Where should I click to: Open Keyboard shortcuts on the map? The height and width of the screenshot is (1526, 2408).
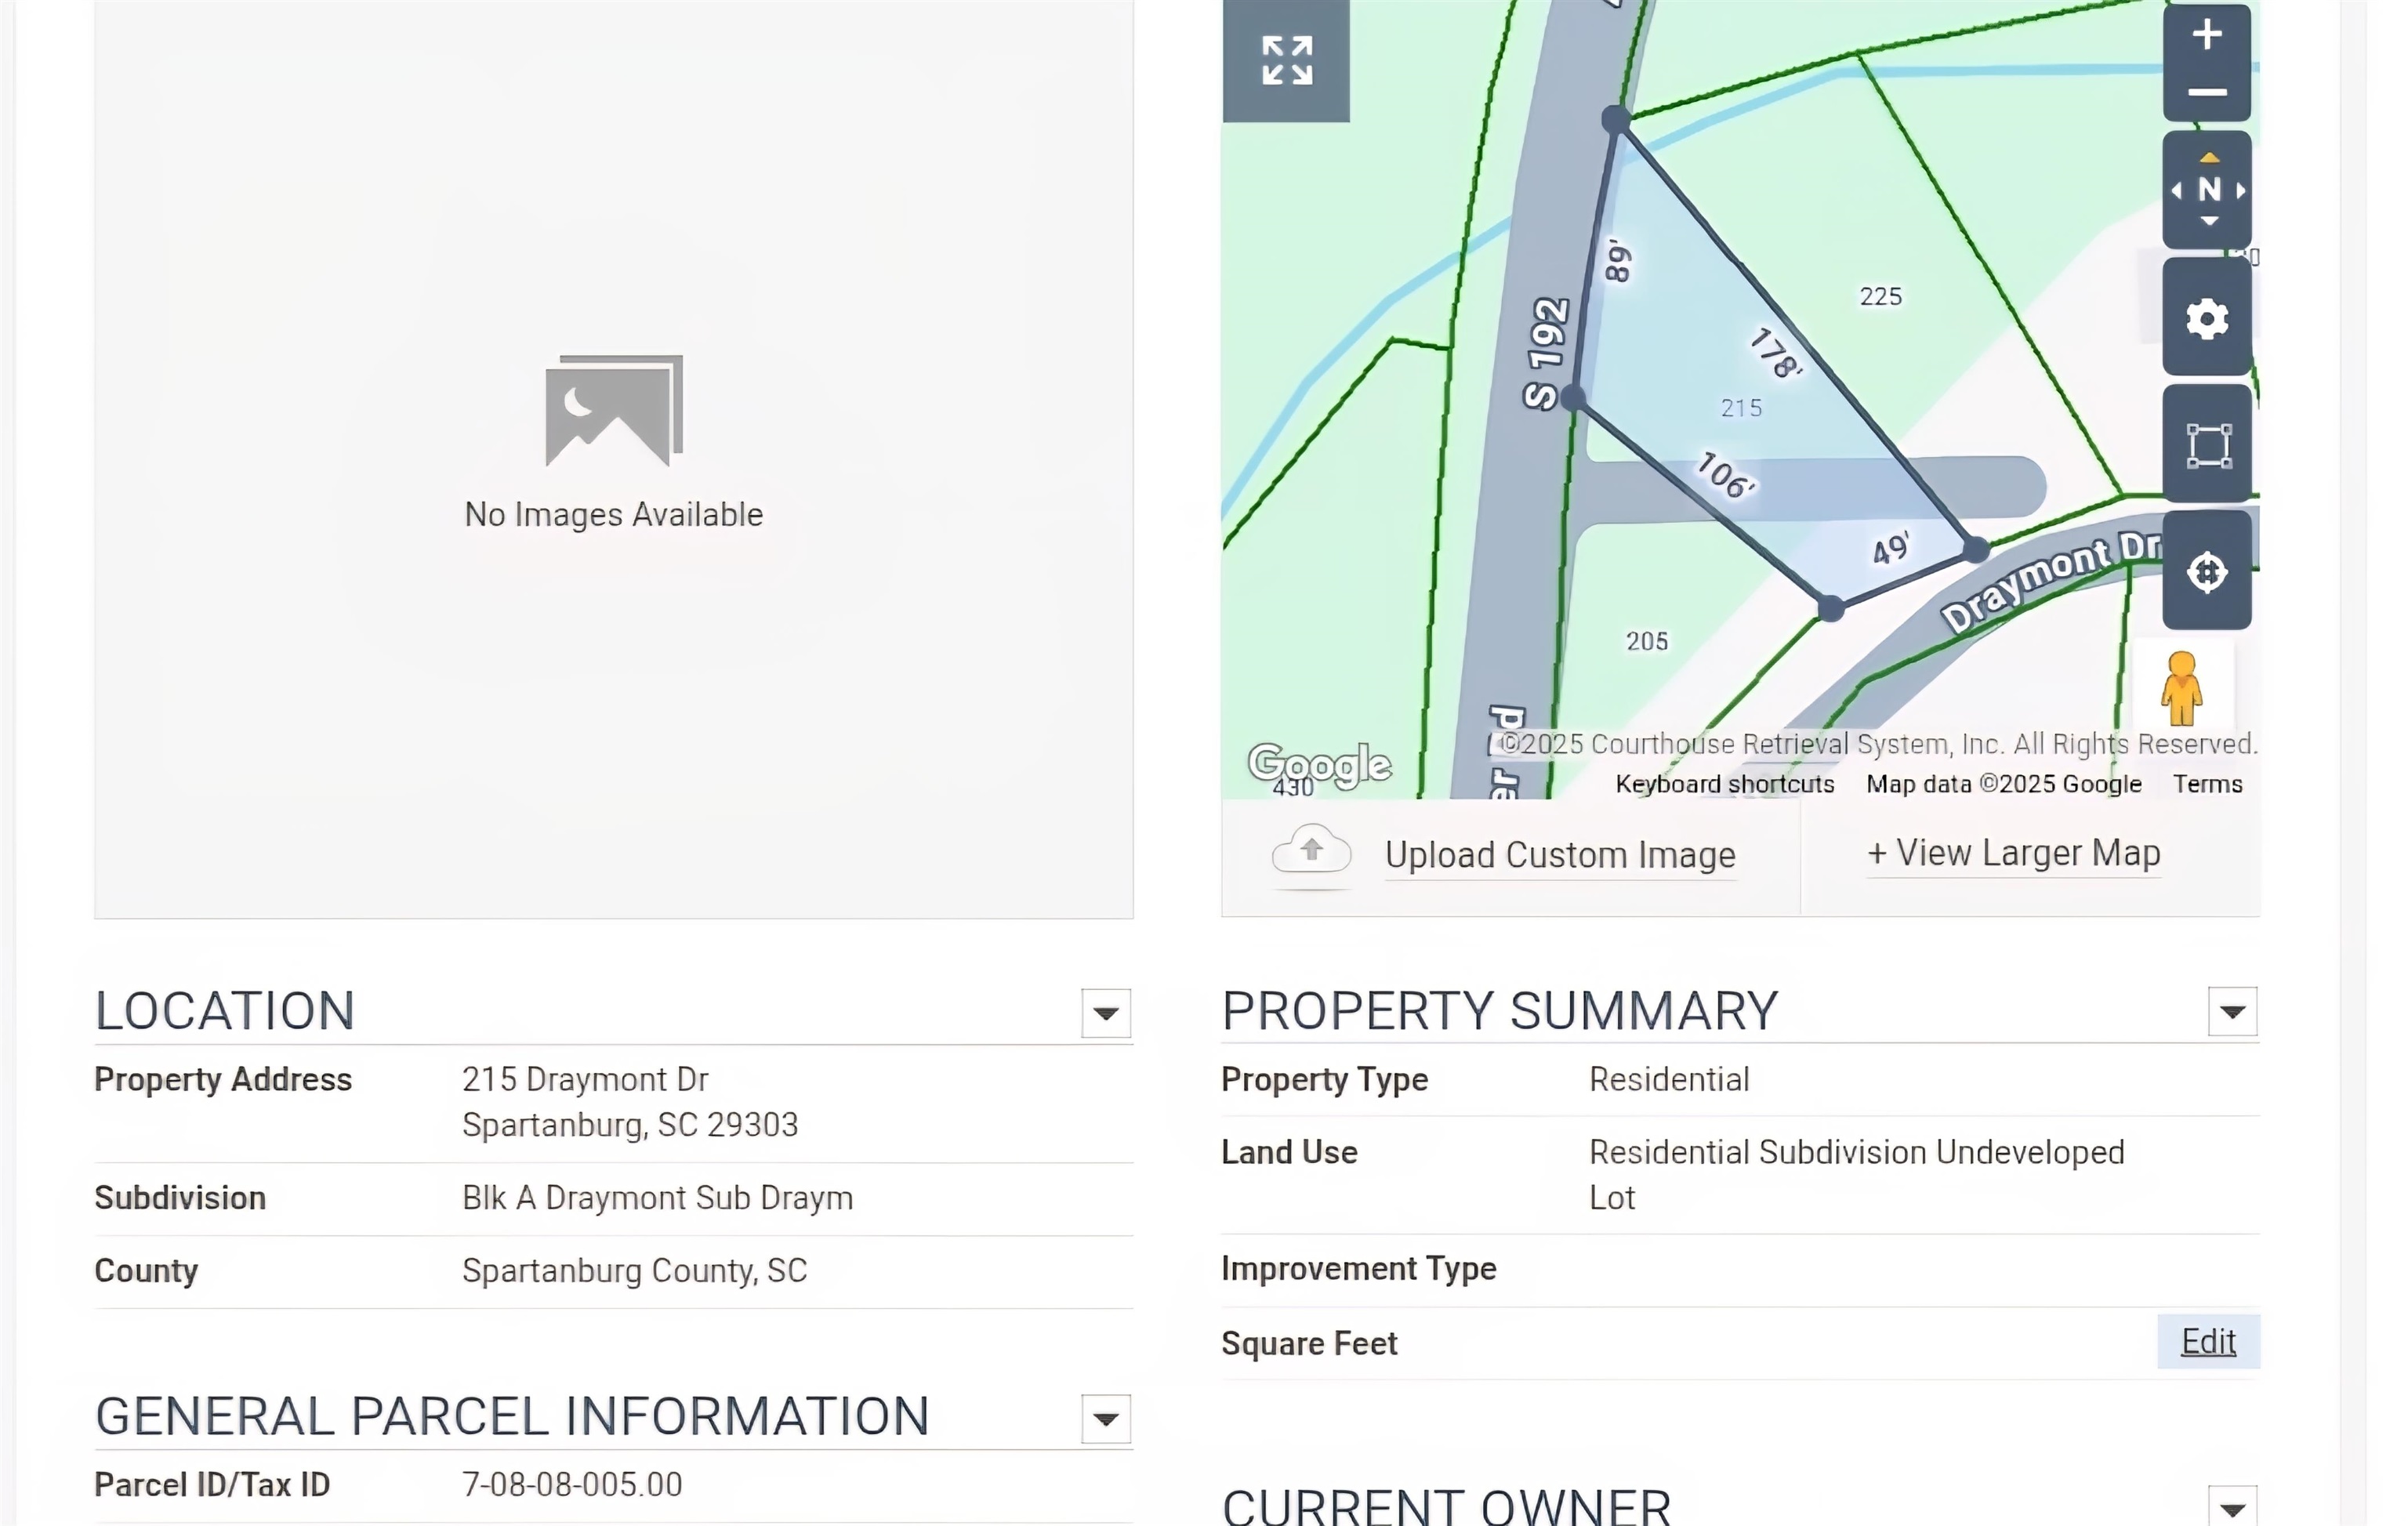click(x=1725, y=784)
